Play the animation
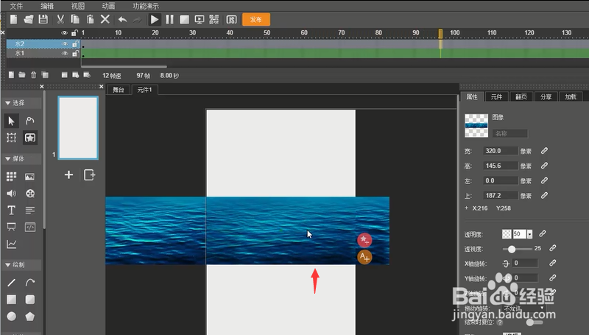The image size is (589, 335). [x=155, y=20]
